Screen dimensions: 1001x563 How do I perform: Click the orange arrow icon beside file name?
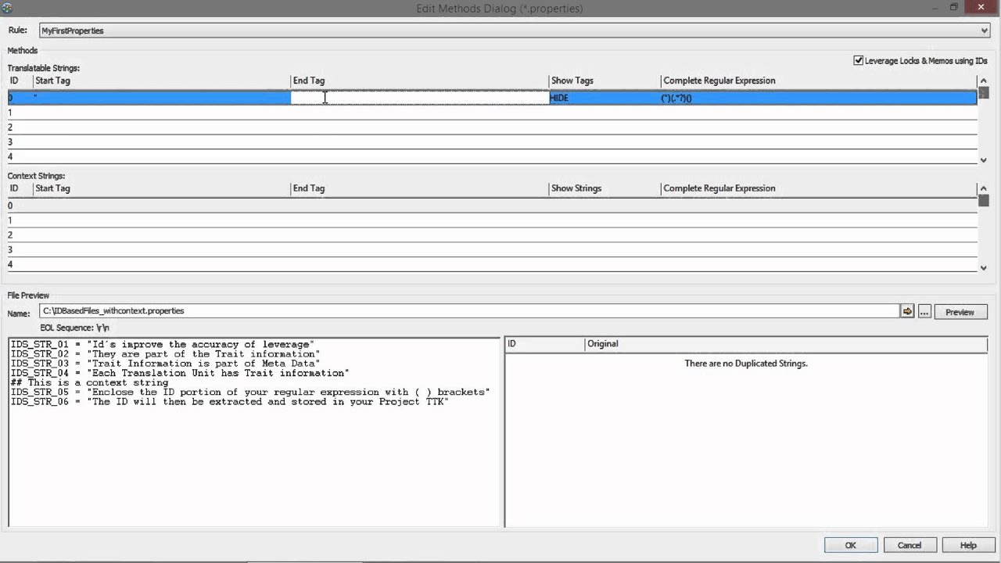coord(907,311)
